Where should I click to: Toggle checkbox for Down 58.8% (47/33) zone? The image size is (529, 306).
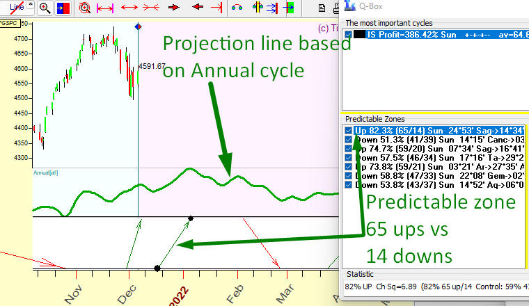coord(349,176)
